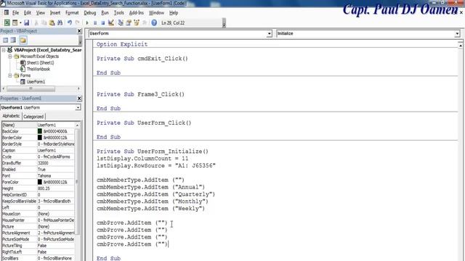Open the Initialize procedure dropdown
The image size is (465, 261).
click(457, 34)
